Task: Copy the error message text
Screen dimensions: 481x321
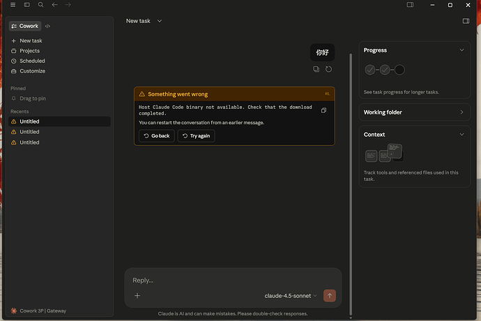Action: (323, 110)
